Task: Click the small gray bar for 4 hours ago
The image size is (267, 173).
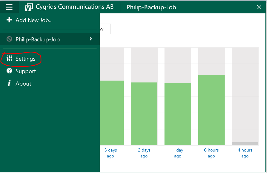Action: coord(245,144)
